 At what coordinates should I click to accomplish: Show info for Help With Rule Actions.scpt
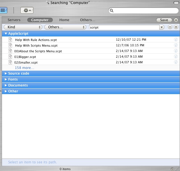[176, 40]
